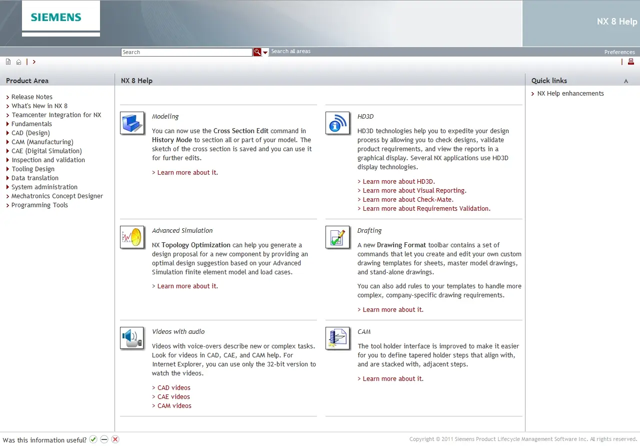Expand the Fundamentals tree arrow

pos(7,124)
